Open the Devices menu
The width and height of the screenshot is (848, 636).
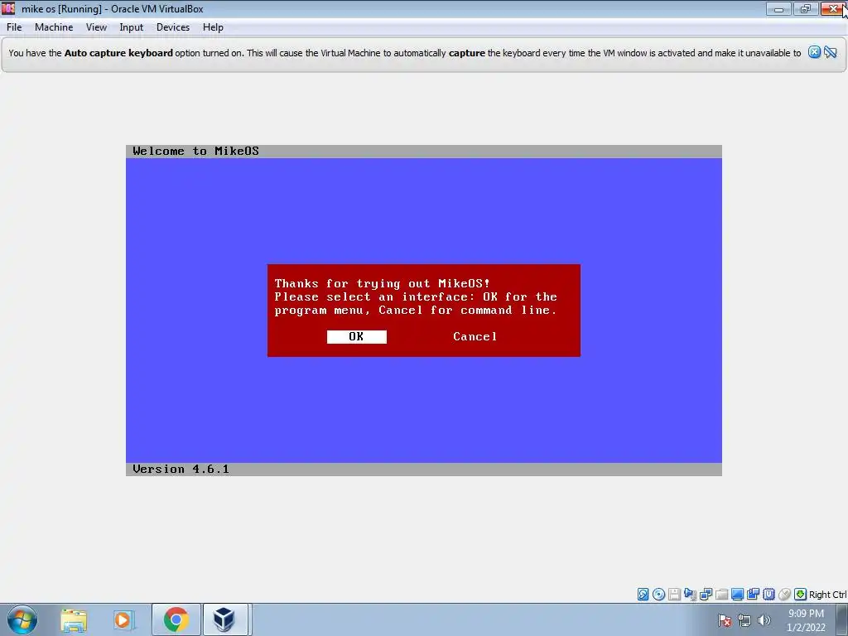tap(173, 27)
